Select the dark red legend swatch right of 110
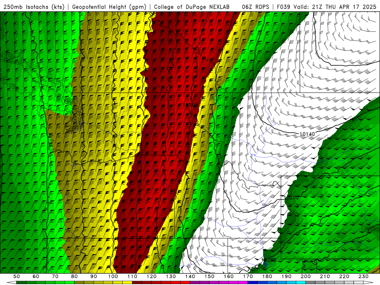Screen dimensions: 380x285 (137, 283)
